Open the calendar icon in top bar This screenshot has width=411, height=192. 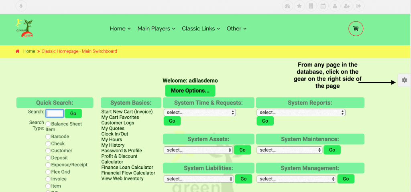point(323,6)
